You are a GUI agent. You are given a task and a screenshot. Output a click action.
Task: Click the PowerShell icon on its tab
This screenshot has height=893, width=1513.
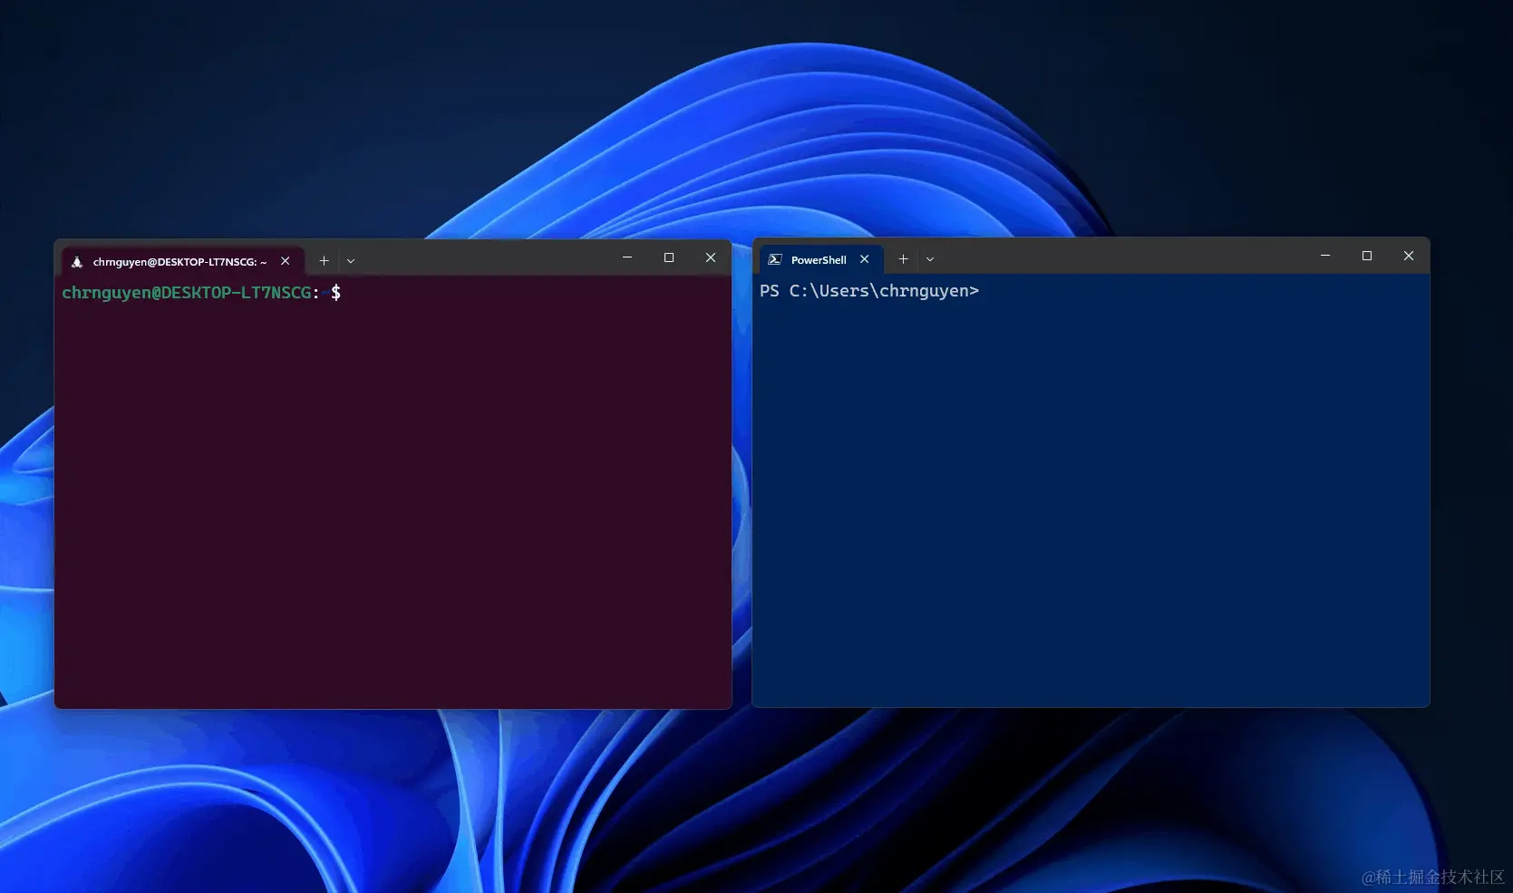(775, 259)
